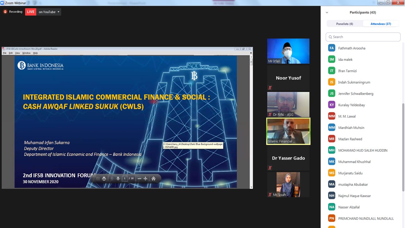405x228 pixels.
Task: Click MR avatar for Mazlan Rasheed
Action: click(x=332, y=139)
